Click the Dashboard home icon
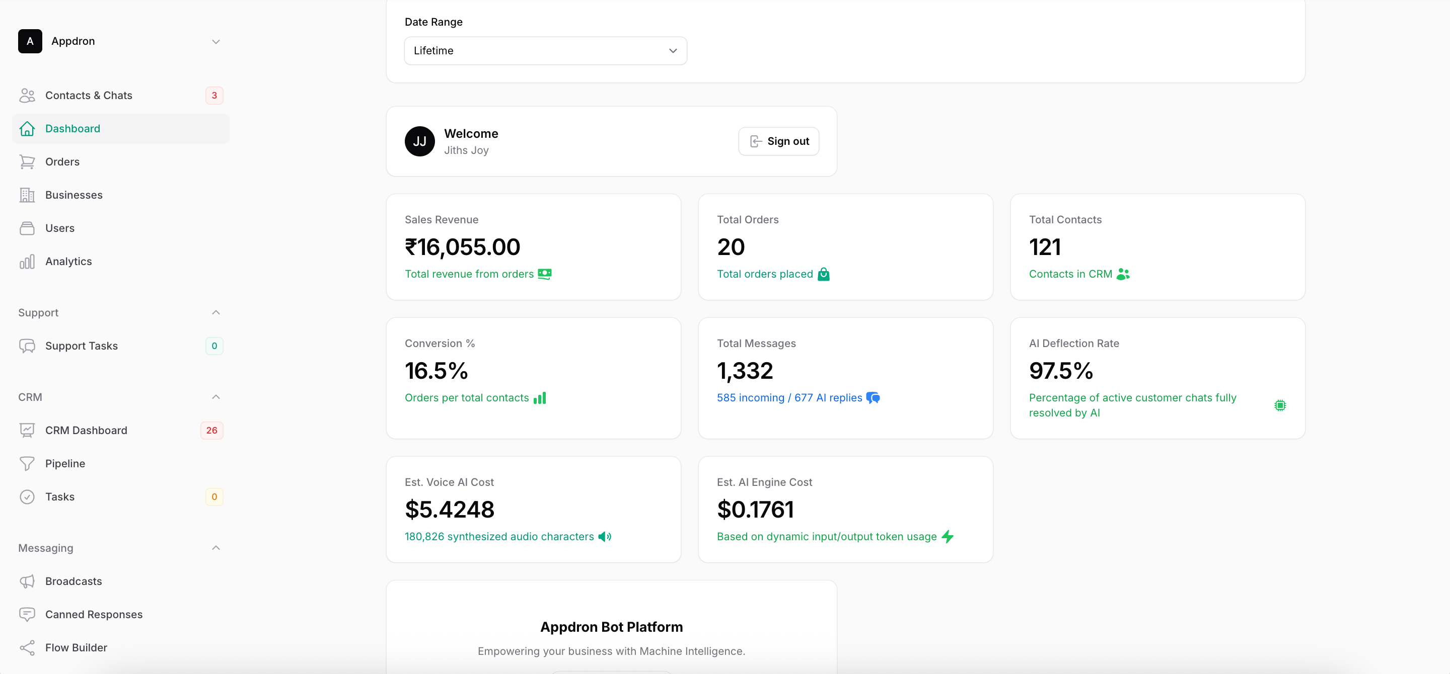Viewport: 1450px width, 674px height. [x=27, y=129]
